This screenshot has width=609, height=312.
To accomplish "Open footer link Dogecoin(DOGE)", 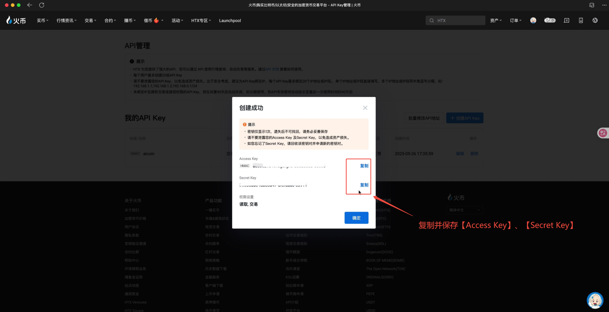I will tap(379, 252).
